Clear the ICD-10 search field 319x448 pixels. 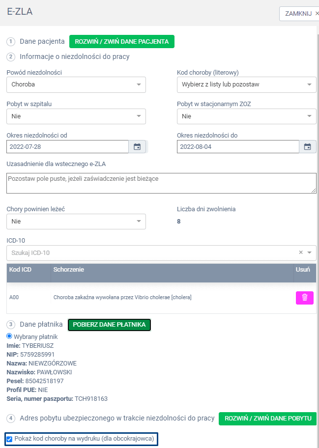(x=301, y=252)
